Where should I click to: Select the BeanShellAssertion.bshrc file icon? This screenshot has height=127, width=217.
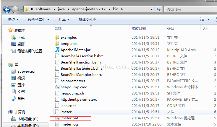57,56
